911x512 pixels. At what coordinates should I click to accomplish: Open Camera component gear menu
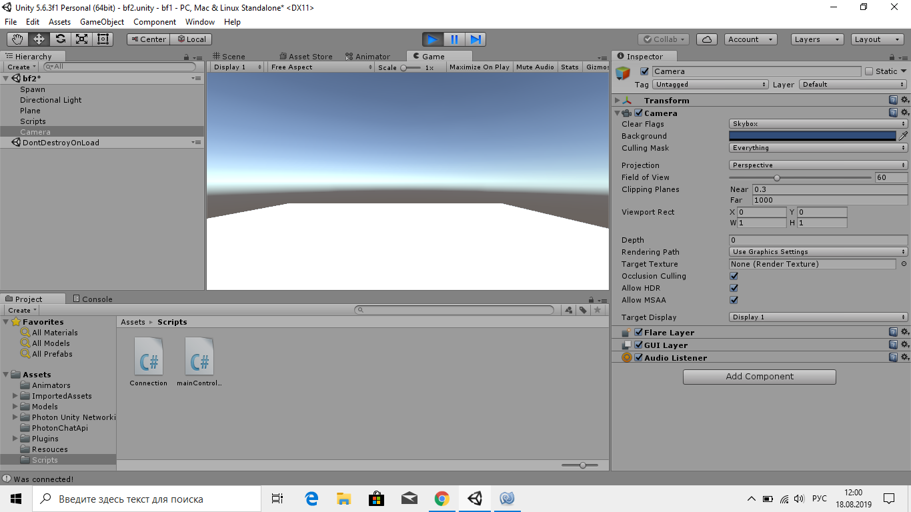[x=904, y=113]
